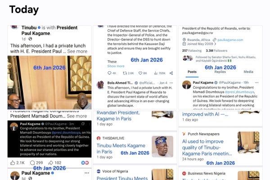270x180 pixels.
Task: Click the thumbs-up icon showing 2.1K
Action: point(13,163)
